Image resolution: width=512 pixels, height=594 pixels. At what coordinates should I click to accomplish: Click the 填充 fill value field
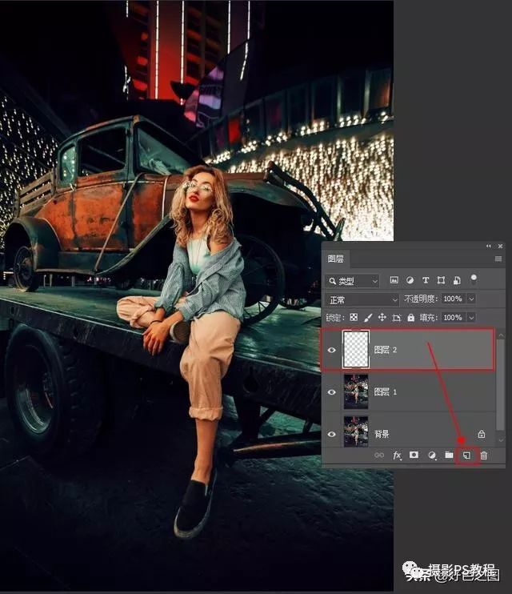point(453,318)
